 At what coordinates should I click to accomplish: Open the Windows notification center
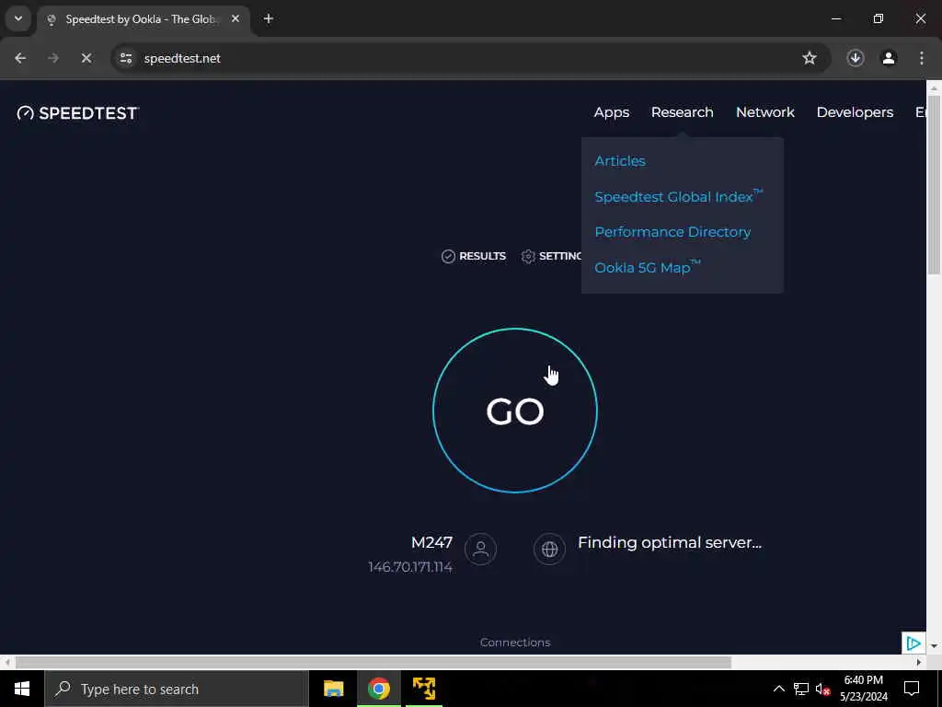pos(912,689)
